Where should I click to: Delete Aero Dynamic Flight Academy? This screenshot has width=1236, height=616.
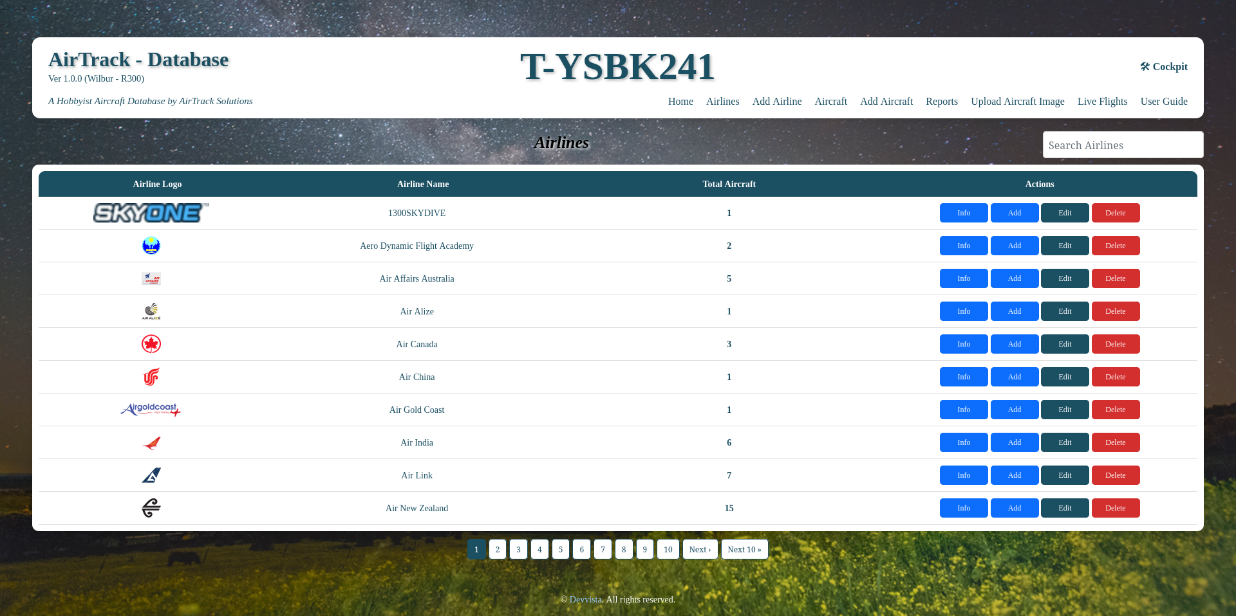1116,246
